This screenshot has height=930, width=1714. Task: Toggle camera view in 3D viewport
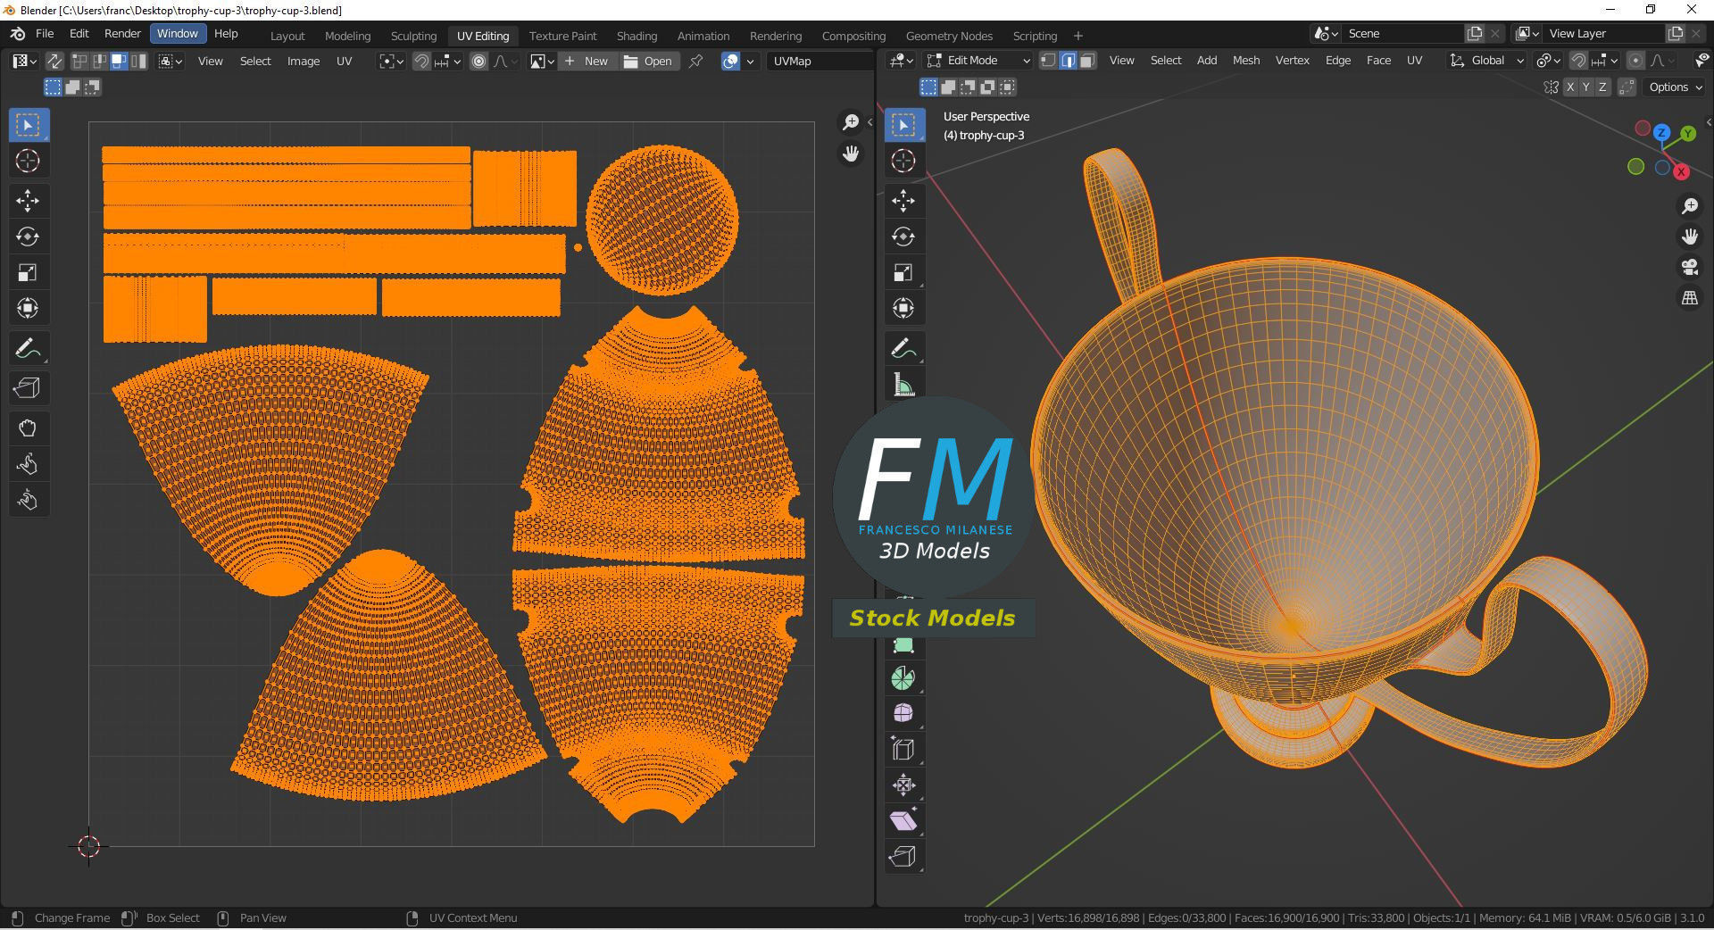pyautogui.click(x=1690, y=268)
